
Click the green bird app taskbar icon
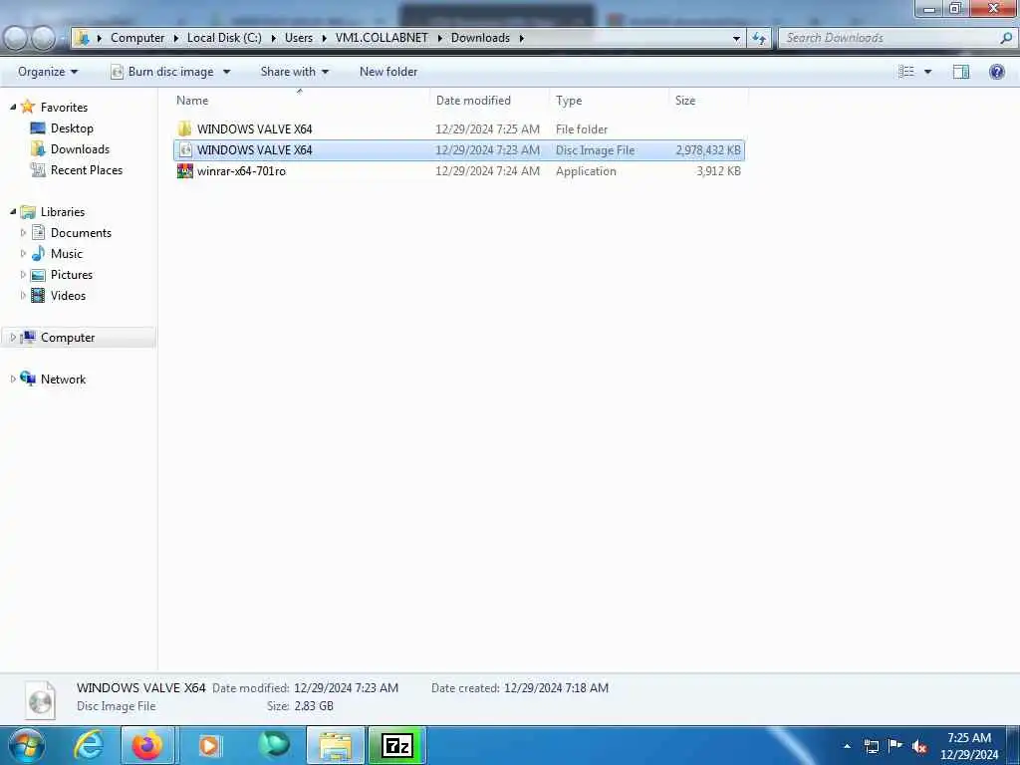[273, 745]
